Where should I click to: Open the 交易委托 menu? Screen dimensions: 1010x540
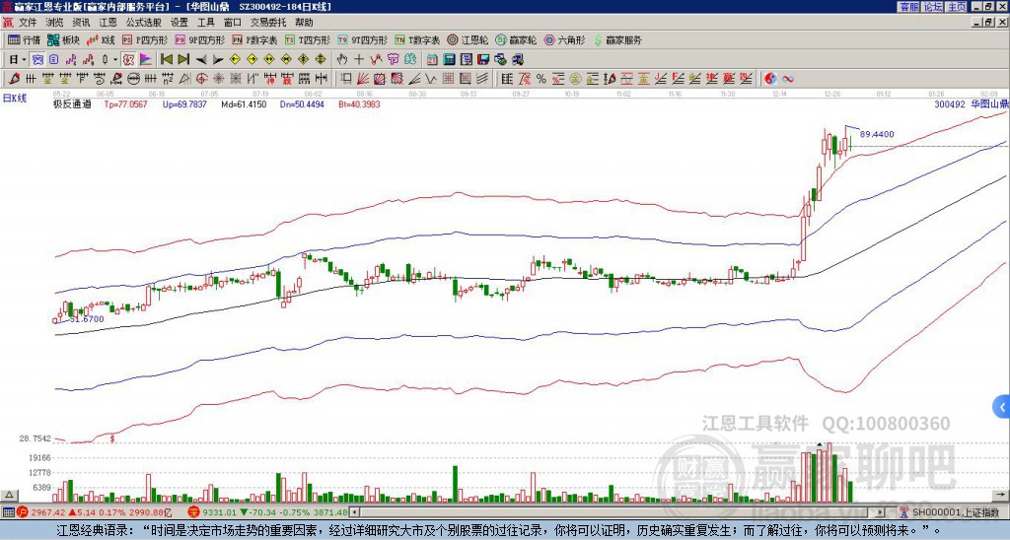click(268, 23)
